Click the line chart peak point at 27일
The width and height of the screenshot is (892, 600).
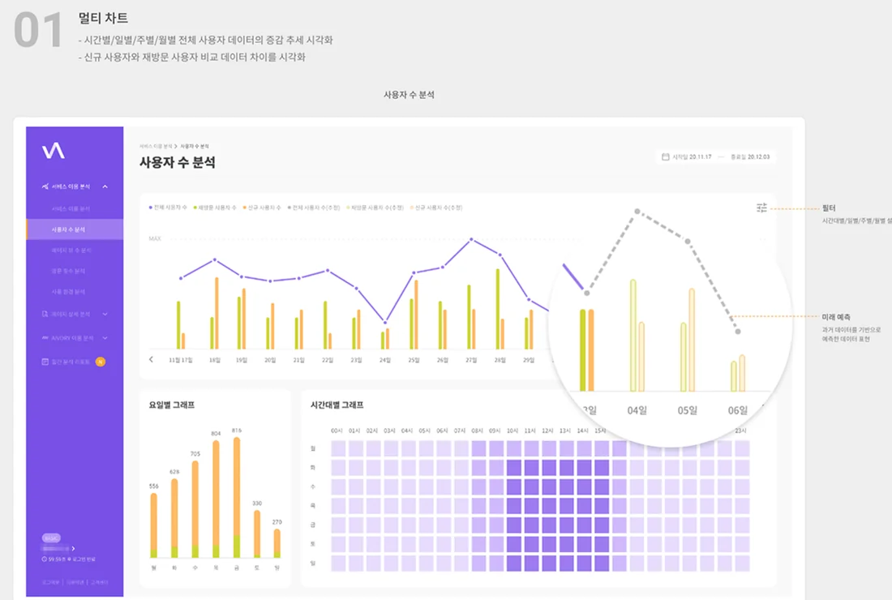471,239
